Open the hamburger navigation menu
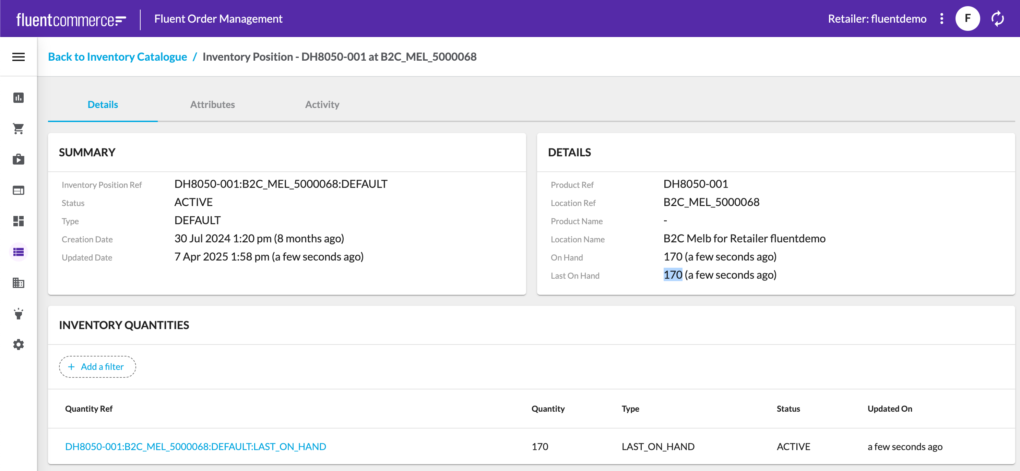 [x=18, y=57]
